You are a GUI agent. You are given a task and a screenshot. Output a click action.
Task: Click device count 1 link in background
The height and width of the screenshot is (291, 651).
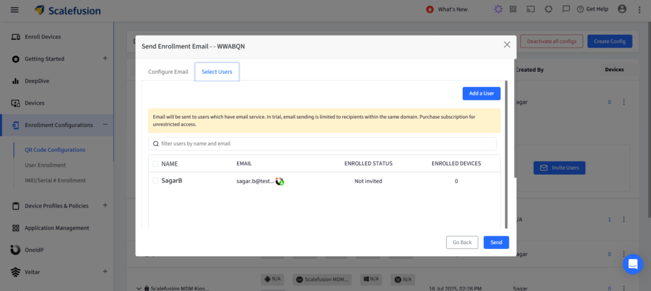pos(610,220)
